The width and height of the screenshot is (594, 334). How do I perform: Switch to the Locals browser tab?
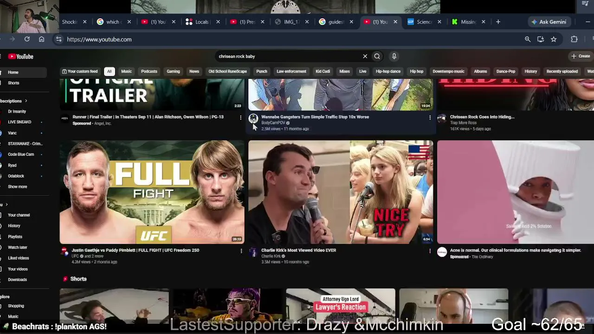click(x=202, y=22)
